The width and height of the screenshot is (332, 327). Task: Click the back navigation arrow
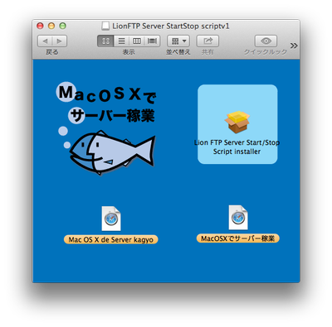pyautogui.click(x=45, y=41)
